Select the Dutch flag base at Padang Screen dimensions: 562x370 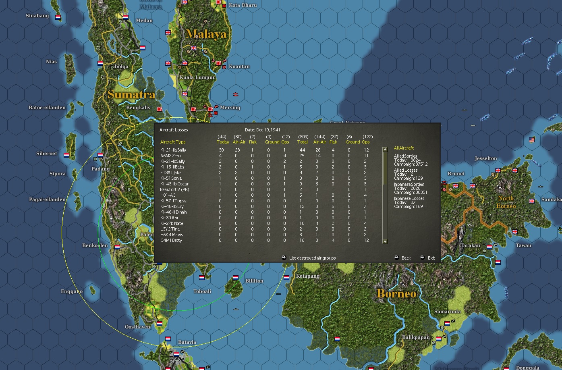point(100,155)
